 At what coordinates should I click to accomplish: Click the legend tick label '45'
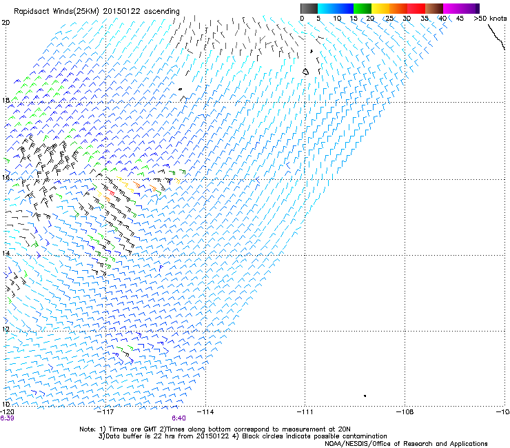460,19
